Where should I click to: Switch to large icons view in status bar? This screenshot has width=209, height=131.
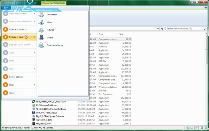(192, 128)
